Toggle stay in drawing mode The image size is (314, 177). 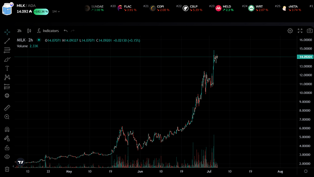(7, 139)
